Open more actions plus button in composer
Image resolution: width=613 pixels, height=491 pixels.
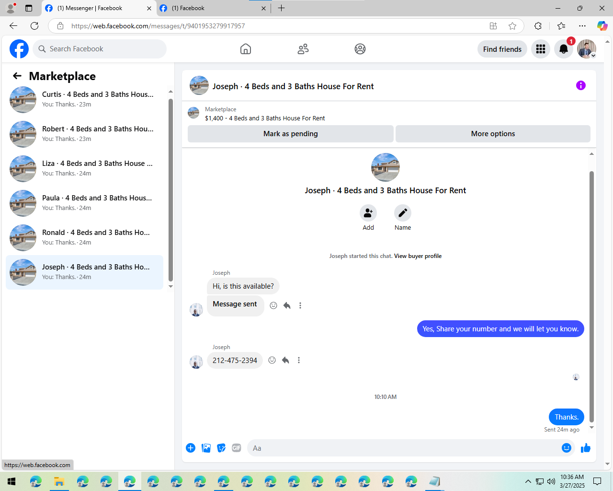(191, 448)
